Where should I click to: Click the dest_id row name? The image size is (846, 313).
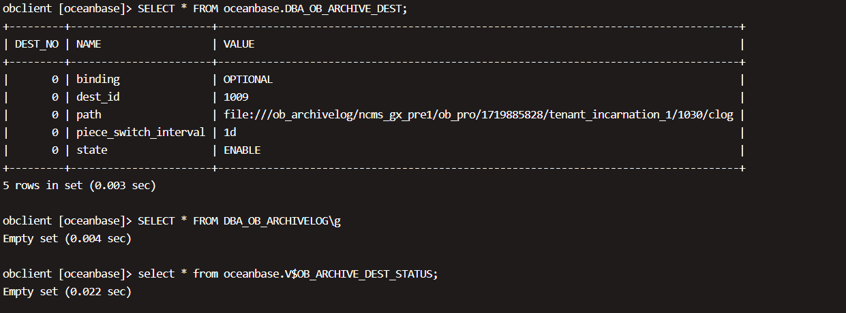pos(97,97)
